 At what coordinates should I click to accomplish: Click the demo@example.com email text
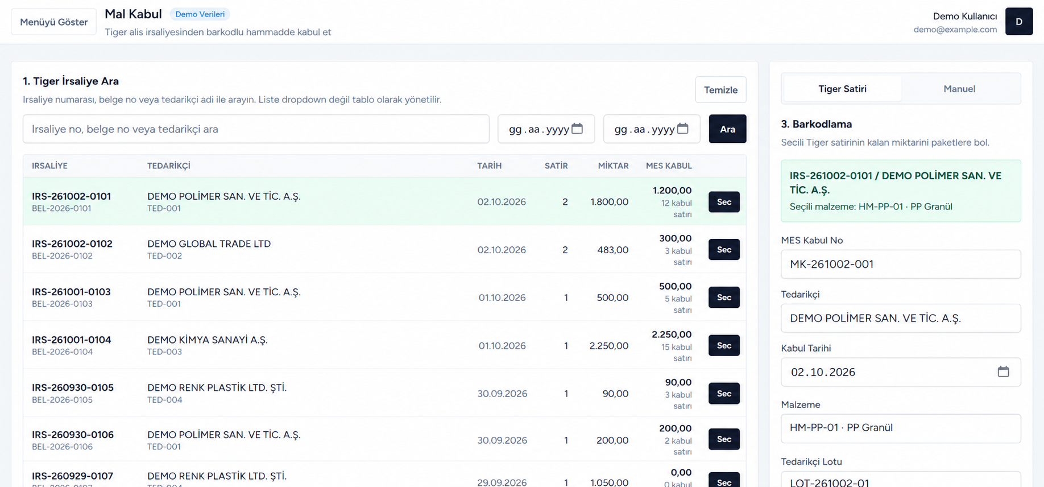(955, 30)
